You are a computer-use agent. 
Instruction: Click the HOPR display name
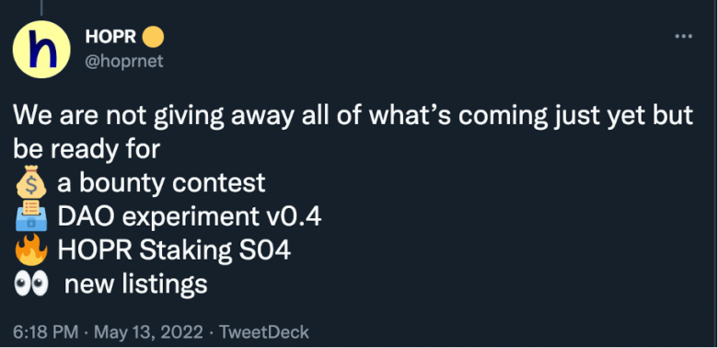(110, 38)
